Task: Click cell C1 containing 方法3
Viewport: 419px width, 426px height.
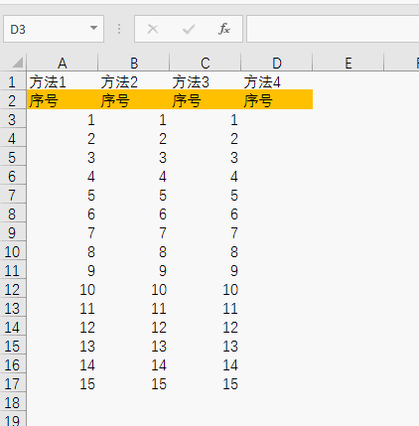Action: pos(206,81)
